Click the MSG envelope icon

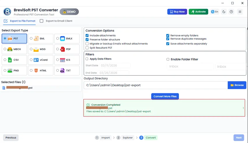36,49
